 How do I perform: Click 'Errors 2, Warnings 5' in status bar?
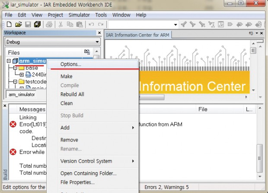(166, 187)
